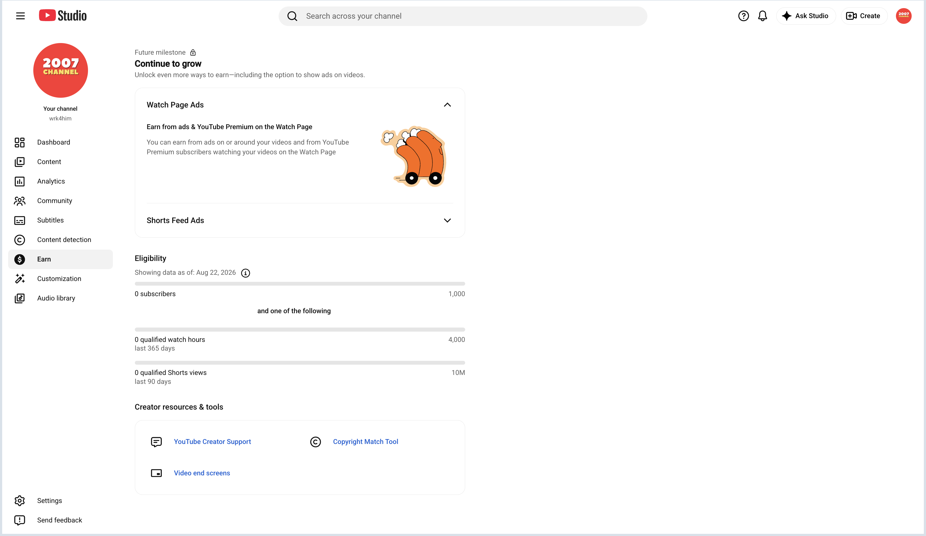Open the account avatar menu
The image size is (926, 536).
pyautogui.click(x=904, y=16)
